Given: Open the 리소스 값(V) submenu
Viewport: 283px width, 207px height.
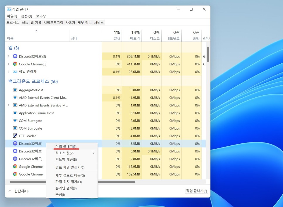Looking at the screenshot, I should (72, 153).
